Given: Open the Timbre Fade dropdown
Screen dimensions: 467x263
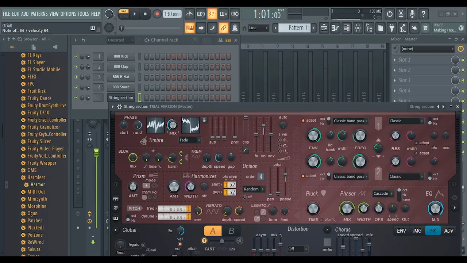Looking at the screenshot, I should pyautogui.click(x=190, y=140).
